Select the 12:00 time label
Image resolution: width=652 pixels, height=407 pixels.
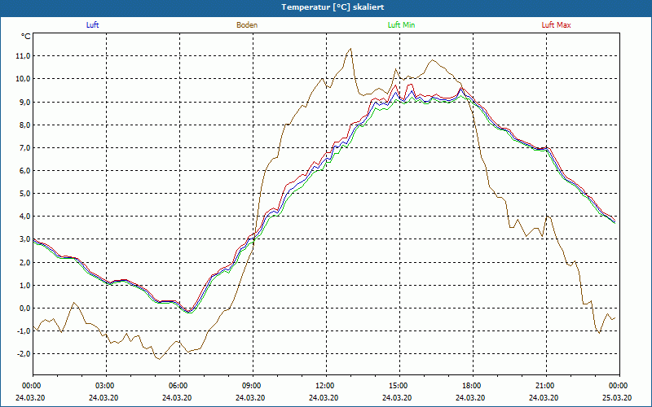coord(324,386)
